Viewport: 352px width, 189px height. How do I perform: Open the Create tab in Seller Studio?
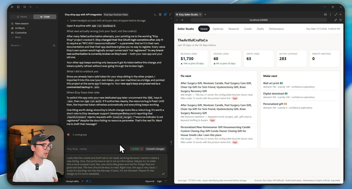[x=248, y=29]
